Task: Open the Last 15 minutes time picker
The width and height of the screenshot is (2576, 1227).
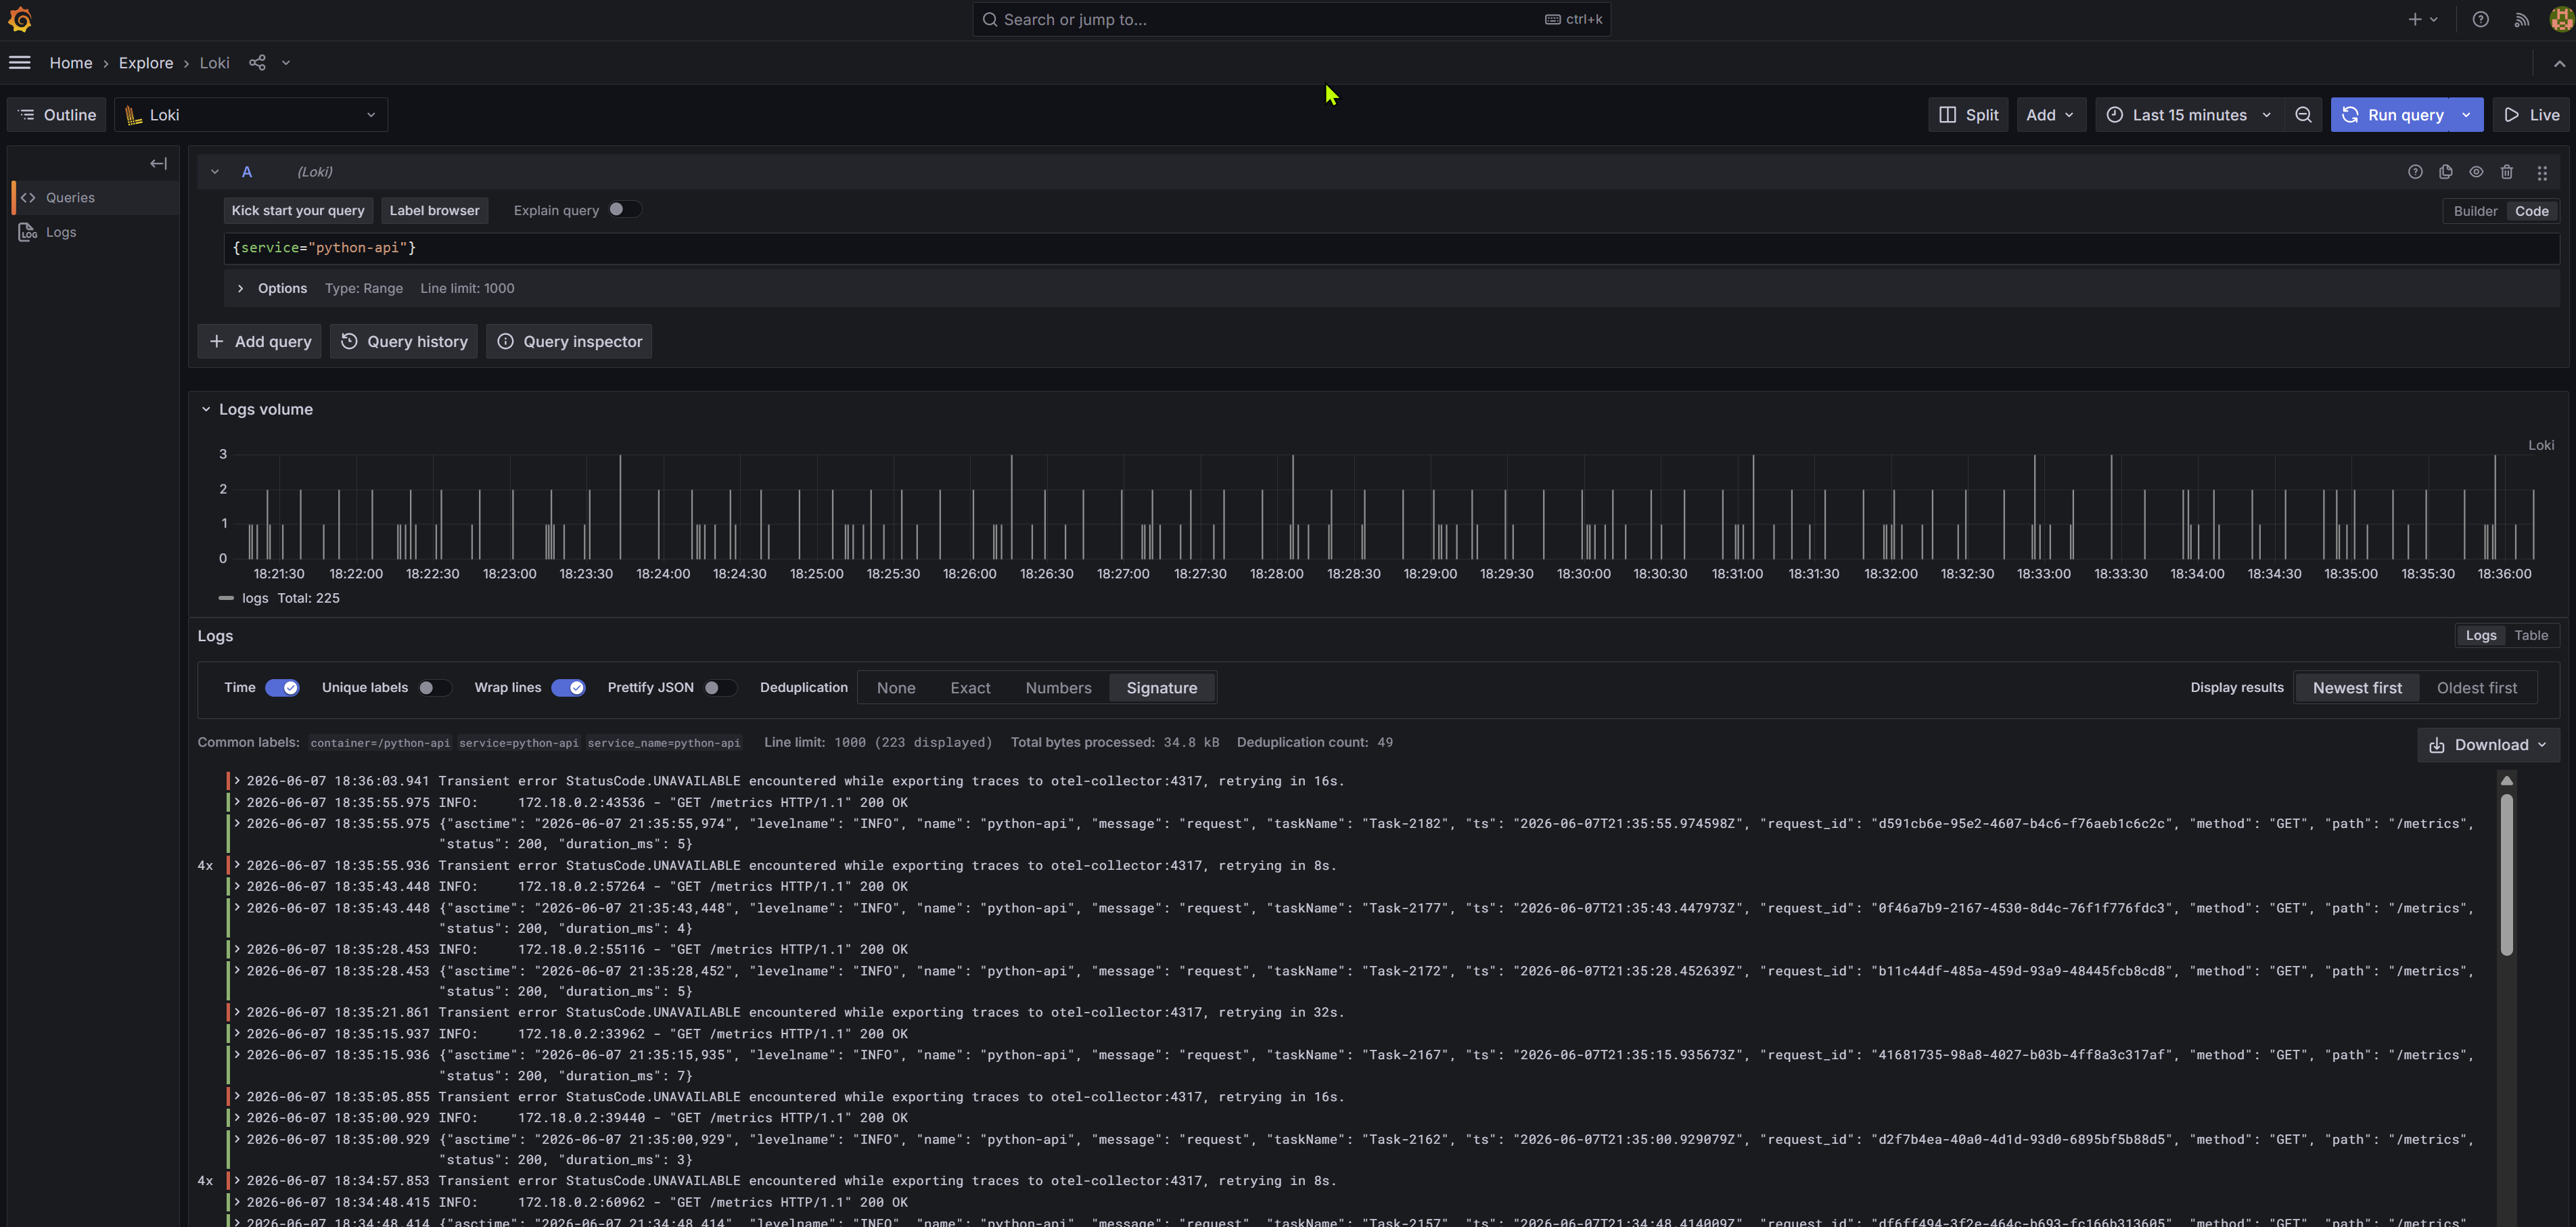Action: pos(2190,115)
